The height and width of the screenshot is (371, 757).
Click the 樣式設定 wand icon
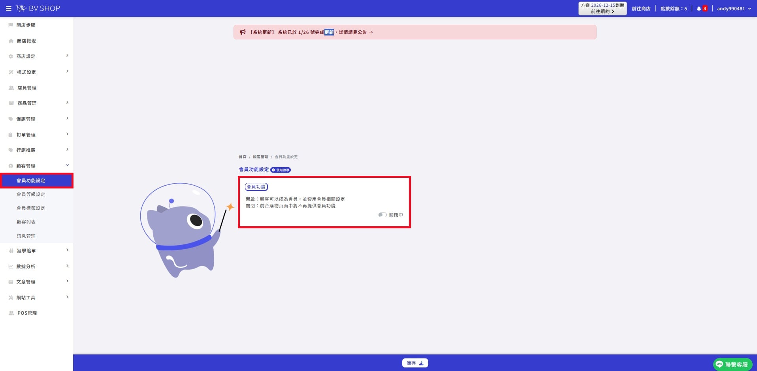coord(11,72)
